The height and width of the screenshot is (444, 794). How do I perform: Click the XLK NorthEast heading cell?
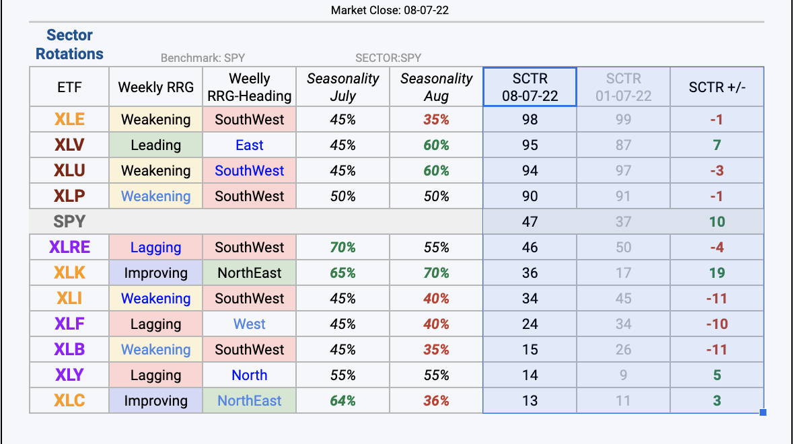[x=249, y=273]
